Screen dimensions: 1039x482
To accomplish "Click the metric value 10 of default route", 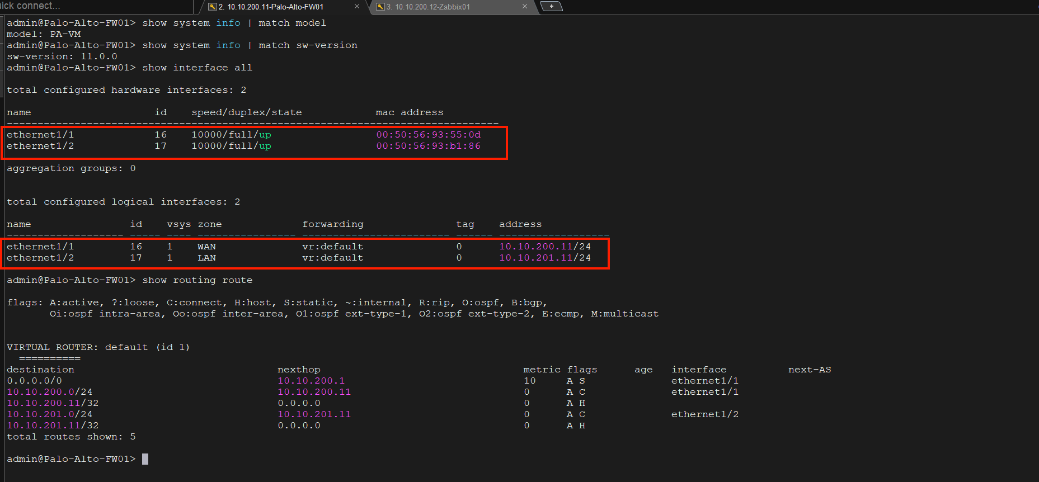I will (530, 381).
